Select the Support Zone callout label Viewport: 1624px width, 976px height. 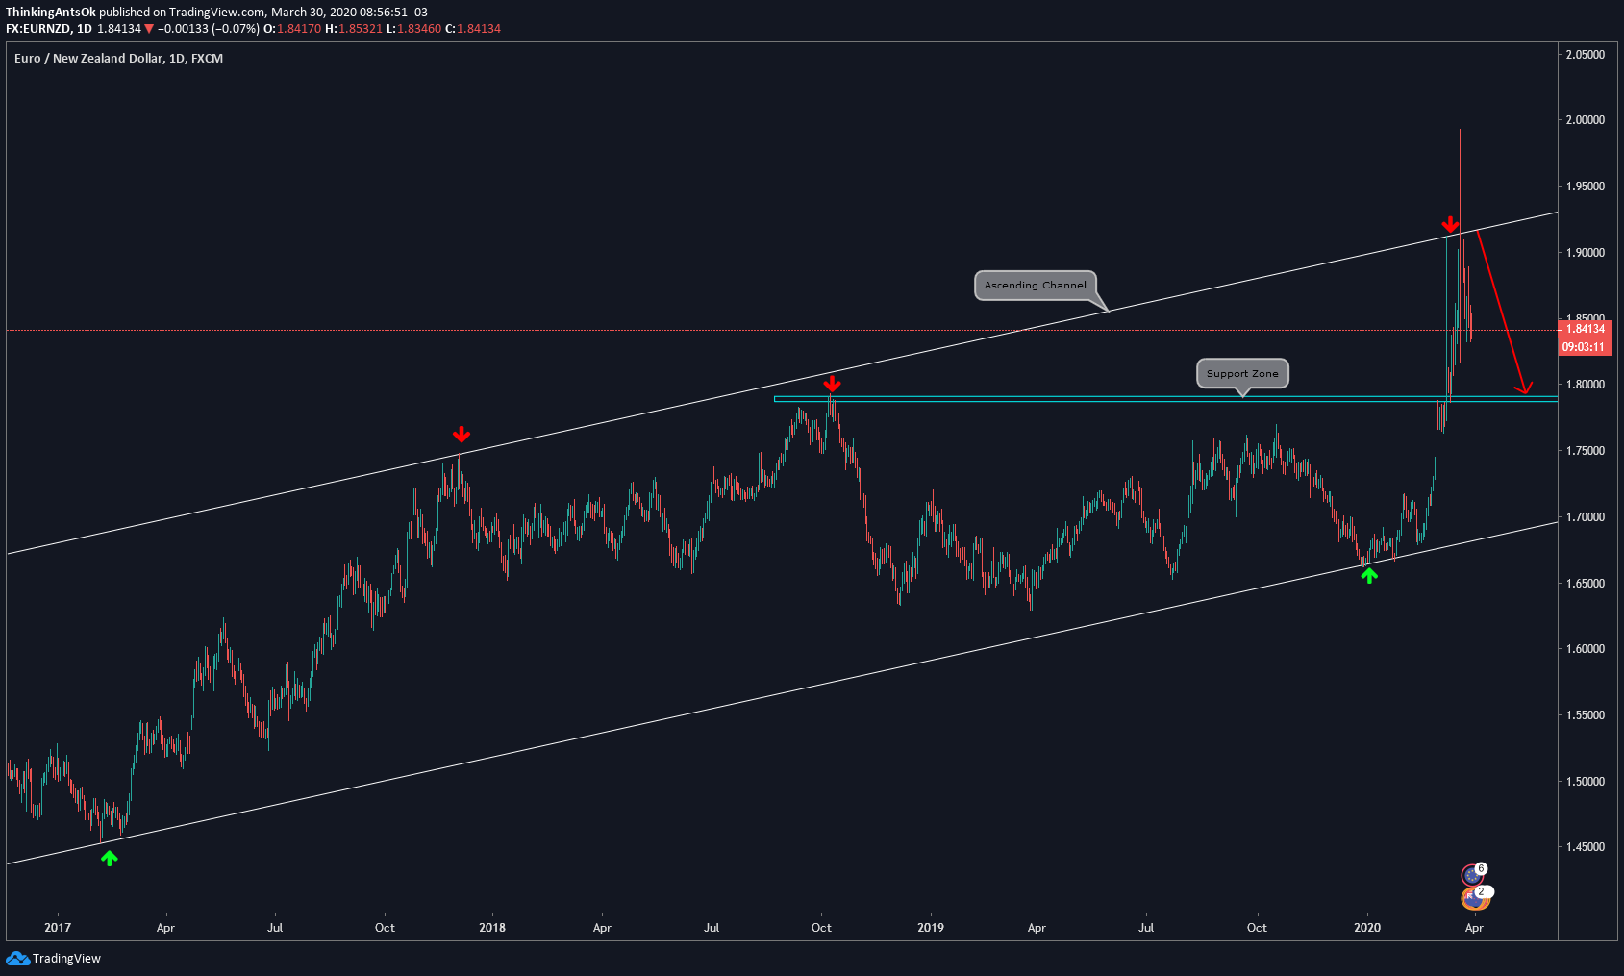coord(1242,373)
